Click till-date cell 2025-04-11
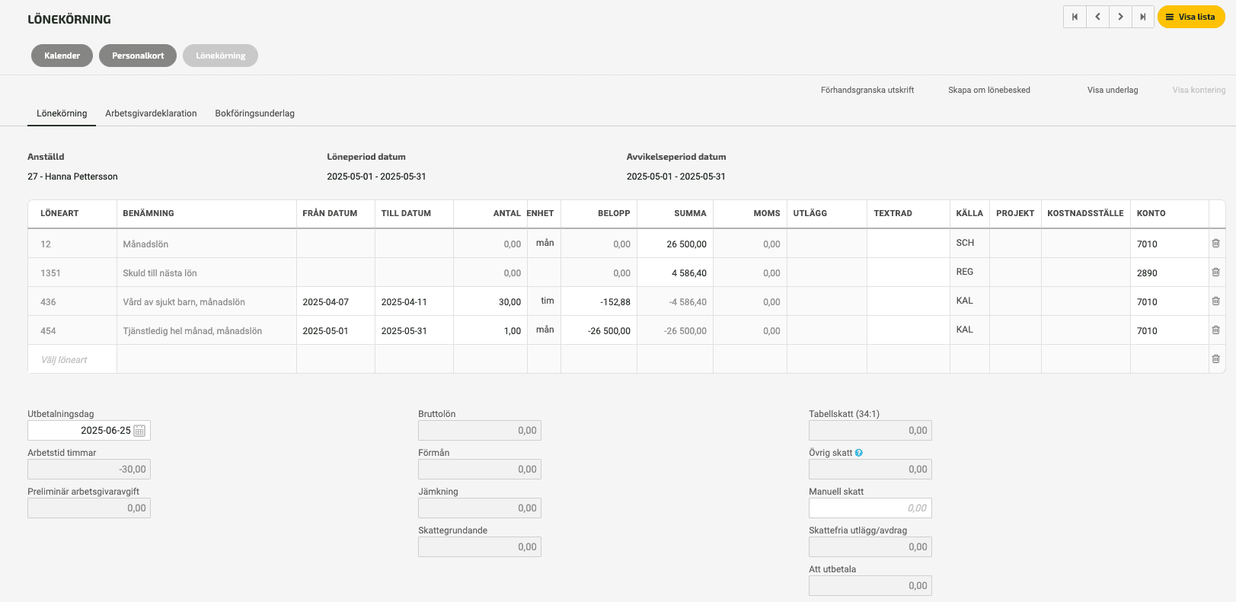1236x602 pixels. pyautogui.click(x=414, y=301)
